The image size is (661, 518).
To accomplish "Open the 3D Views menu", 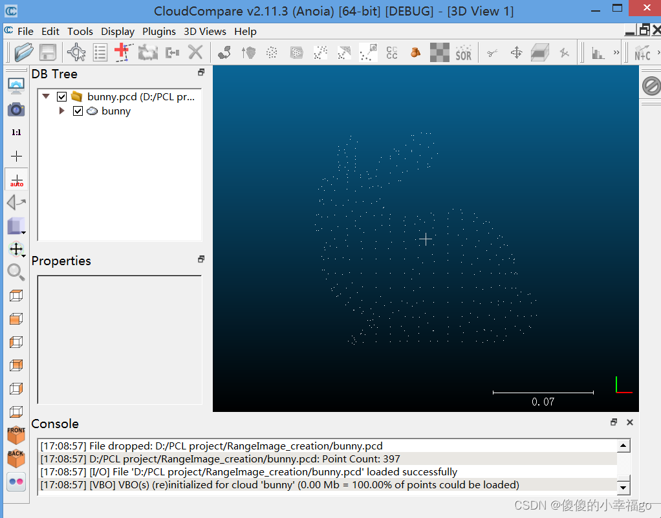I will [205, 32].
